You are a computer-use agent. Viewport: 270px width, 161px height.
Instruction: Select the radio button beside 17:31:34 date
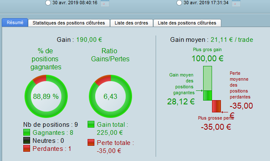tap(179, 3)
